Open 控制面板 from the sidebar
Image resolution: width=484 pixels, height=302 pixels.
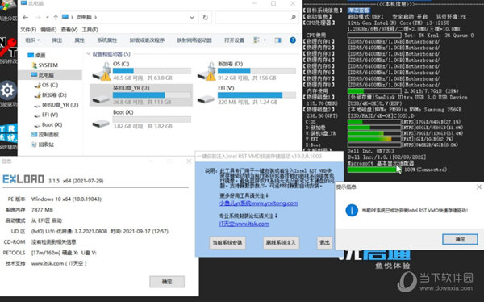[x=45, y=135]
